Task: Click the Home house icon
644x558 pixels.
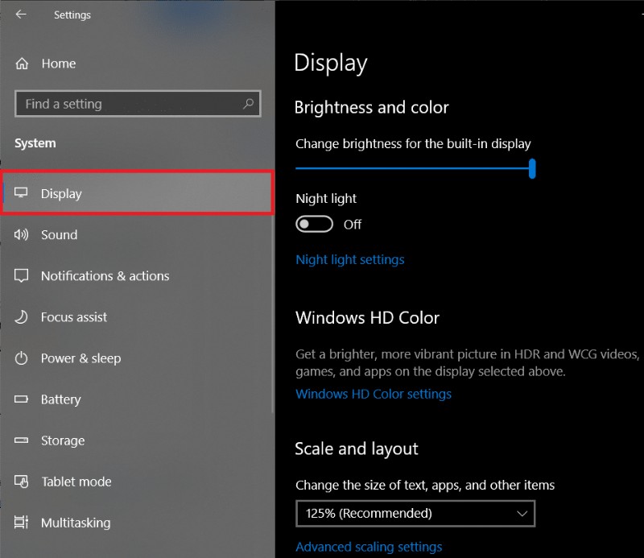Action: click(x=22, y=63)
